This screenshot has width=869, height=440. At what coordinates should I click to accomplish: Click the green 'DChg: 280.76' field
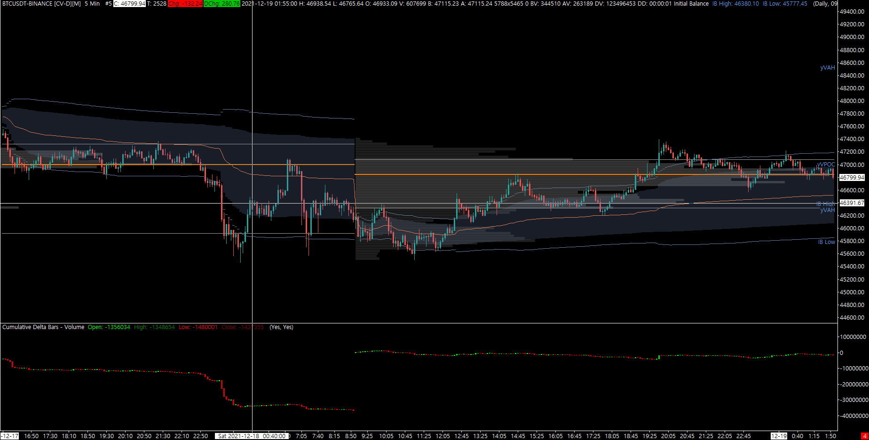pyautogui.click(x=222, y=3)
